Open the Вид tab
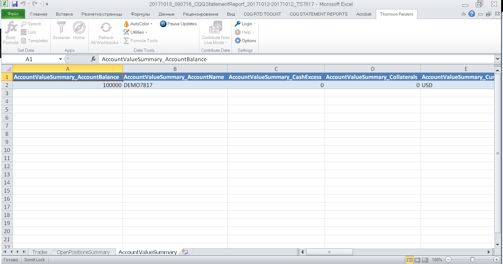This screenshot has height=264, width=503. click(231, 14)
